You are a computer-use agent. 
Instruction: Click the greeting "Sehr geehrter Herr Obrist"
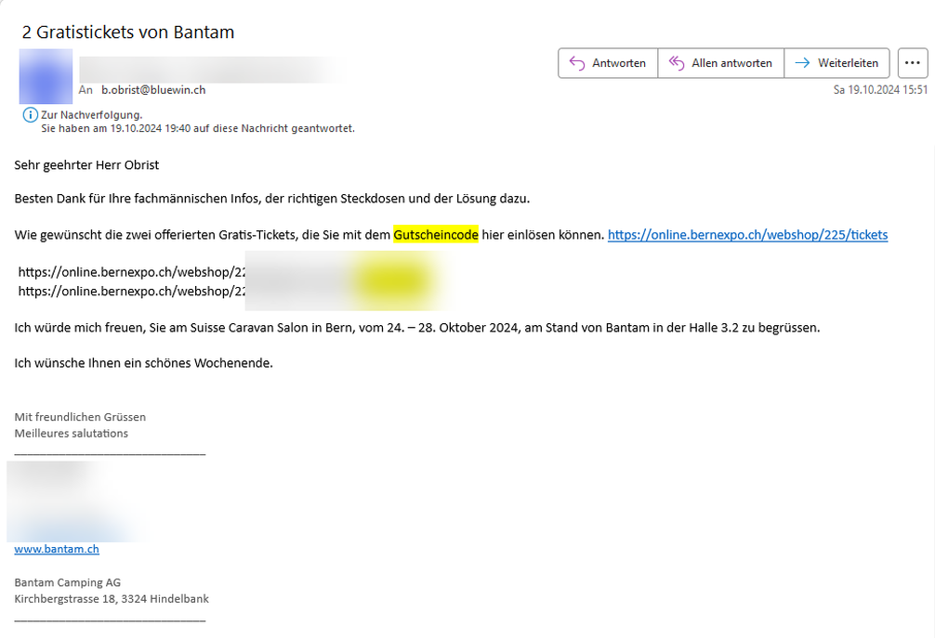tap(87, 164)
